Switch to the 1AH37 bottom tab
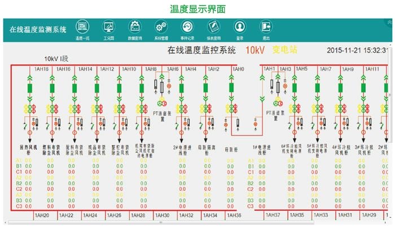The height and width of the screenshot is (228, 395). pos(273,216)
